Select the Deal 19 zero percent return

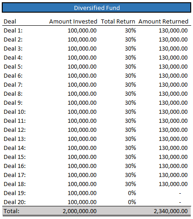coord(132,193)
